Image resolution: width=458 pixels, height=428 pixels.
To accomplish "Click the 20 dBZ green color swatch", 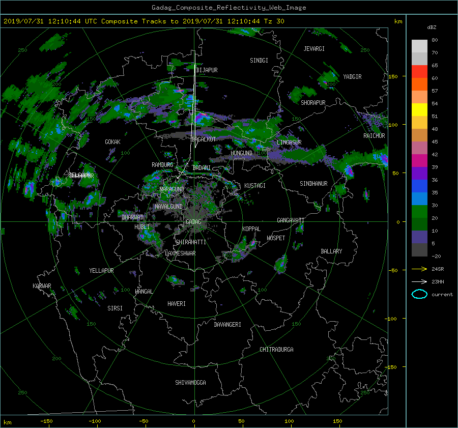I will [419, 212].
